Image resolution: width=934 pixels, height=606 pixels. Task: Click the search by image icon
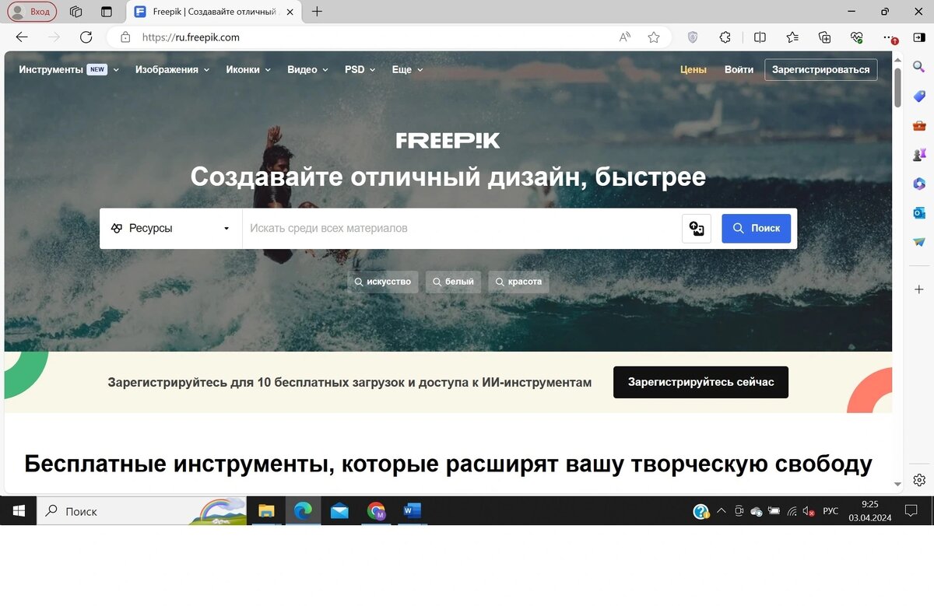click(697, 229)
